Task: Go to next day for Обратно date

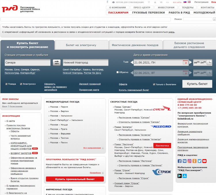Action: point(191,73)
